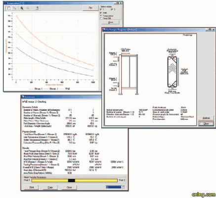Click the first chart toolbar icon

(9, 8)
